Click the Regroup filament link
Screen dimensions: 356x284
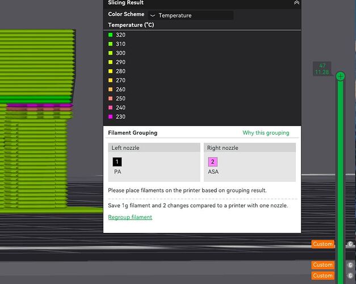click(130, 217)
